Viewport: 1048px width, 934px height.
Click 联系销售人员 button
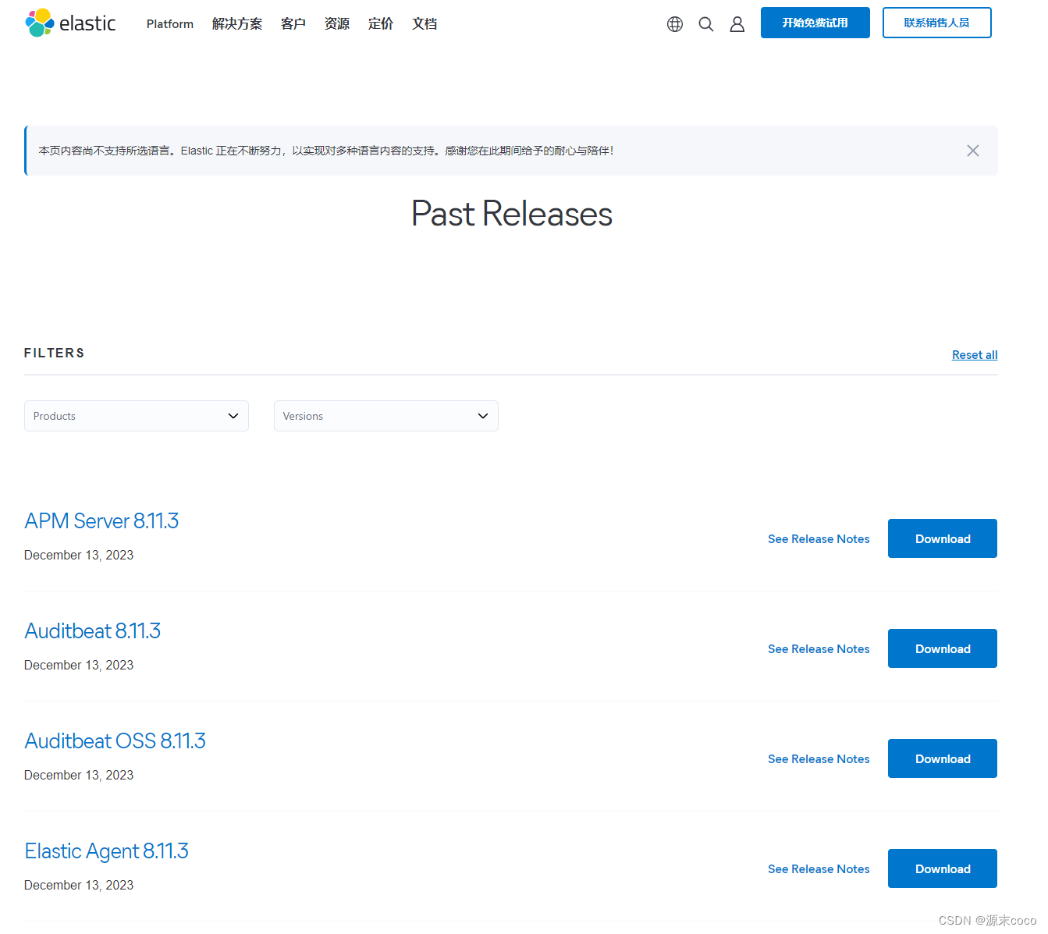tap(936, 23)
